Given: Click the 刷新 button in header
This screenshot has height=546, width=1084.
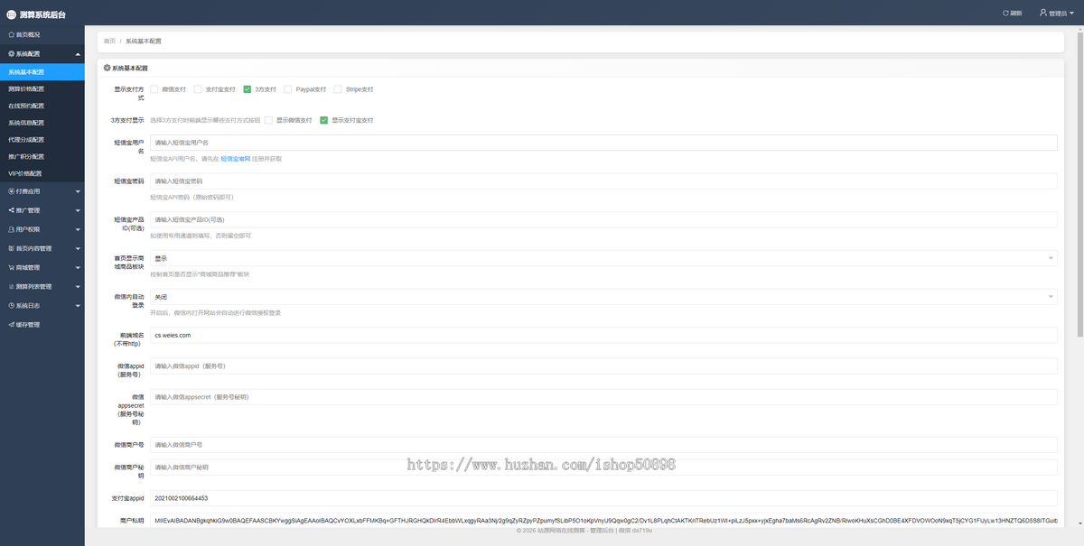Looking at the screenshot, I should (1013, 14).
